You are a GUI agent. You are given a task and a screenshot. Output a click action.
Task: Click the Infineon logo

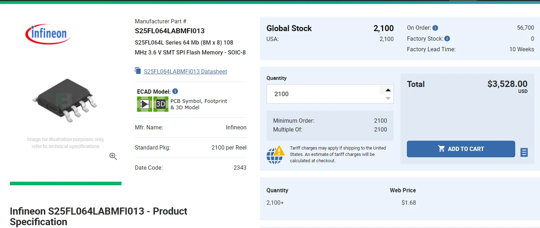[x=47, y=34]
